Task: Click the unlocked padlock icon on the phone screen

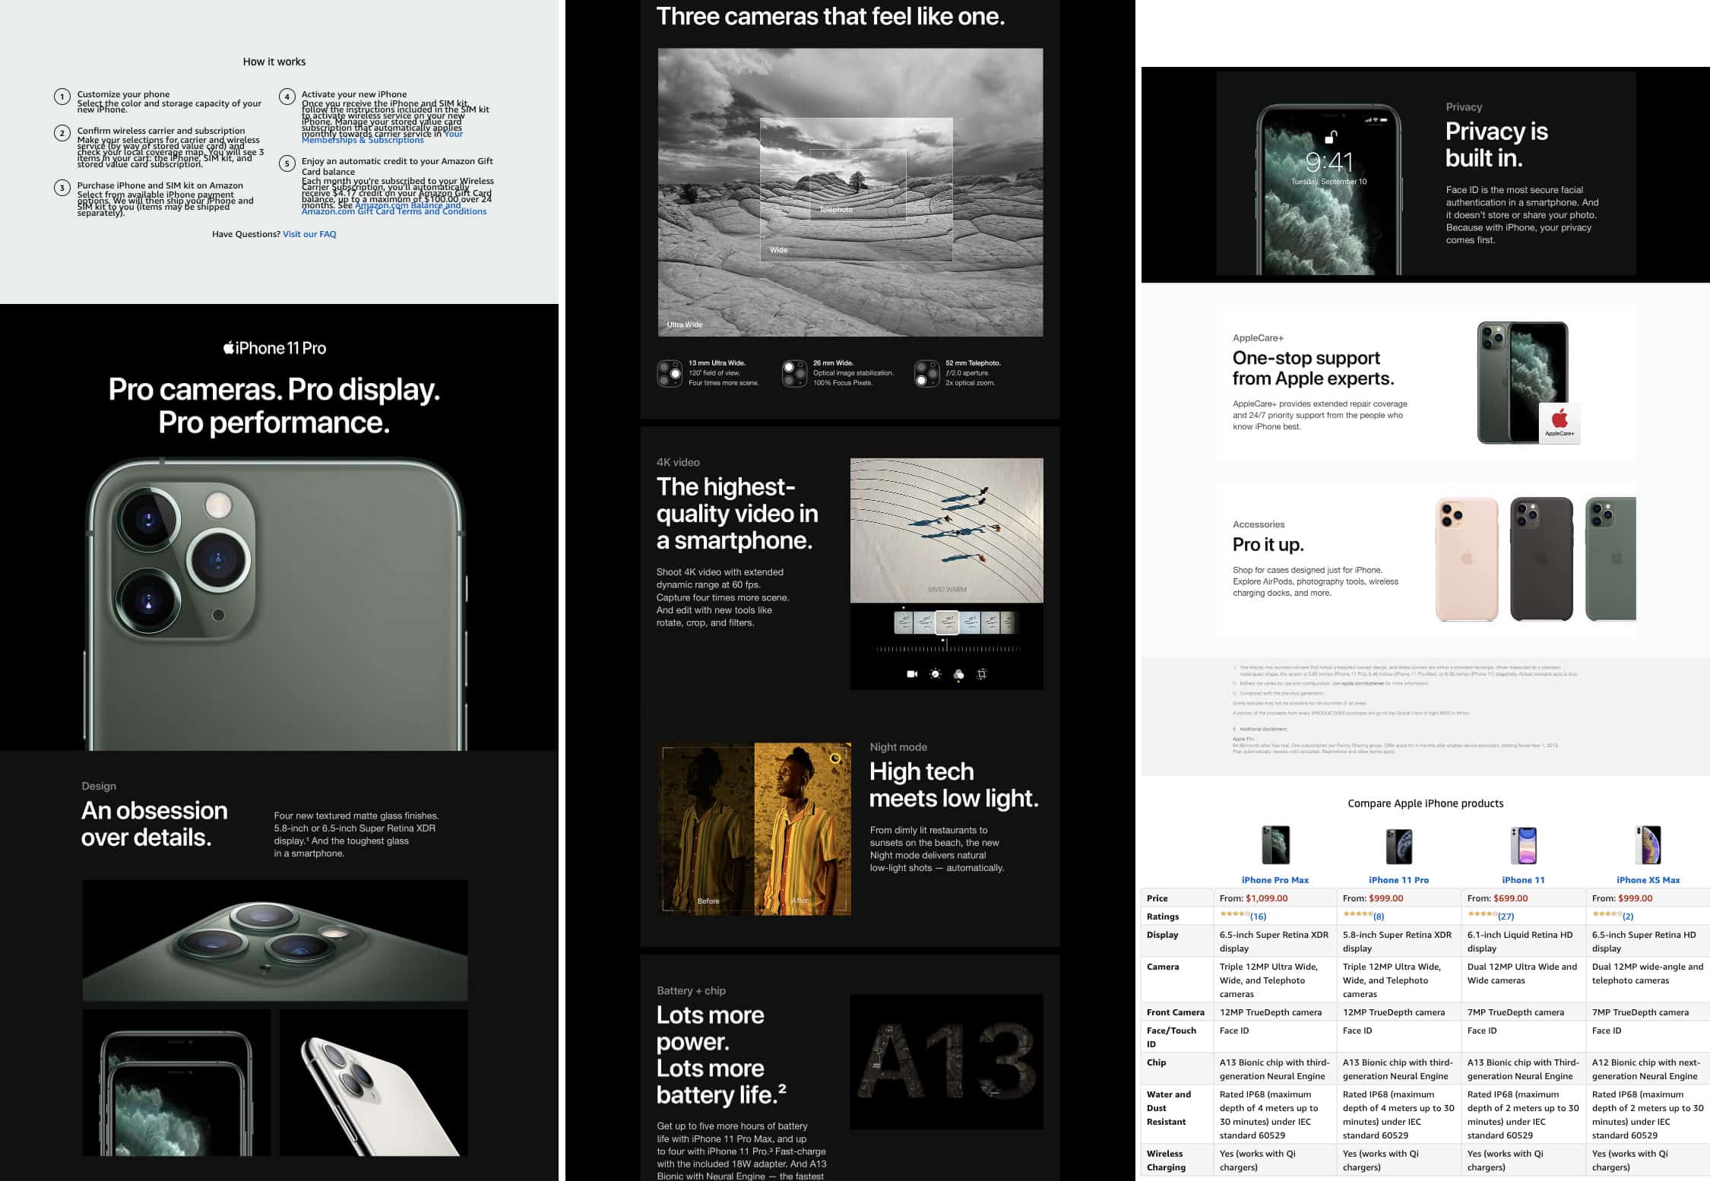Action: (1331, 137)
